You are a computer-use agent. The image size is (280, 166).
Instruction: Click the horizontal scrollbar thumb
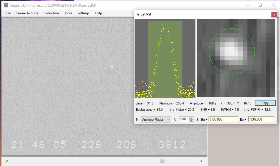[x=162, y=161]
